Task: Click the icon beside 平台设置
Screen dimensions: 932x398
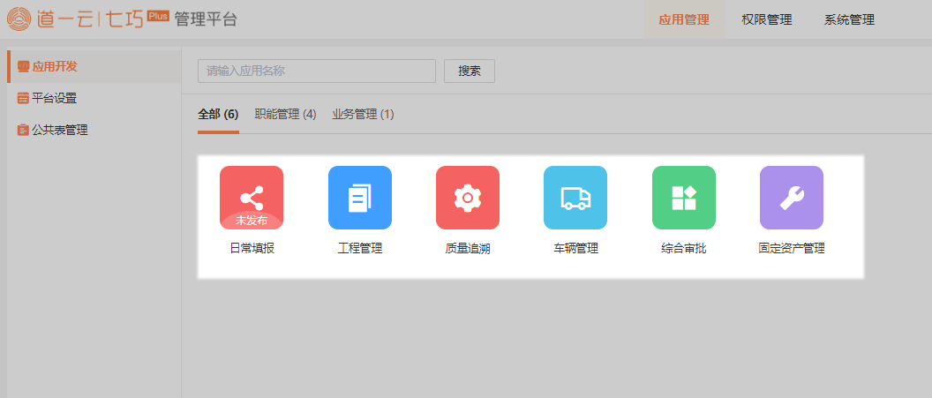Action: (23, 98)
